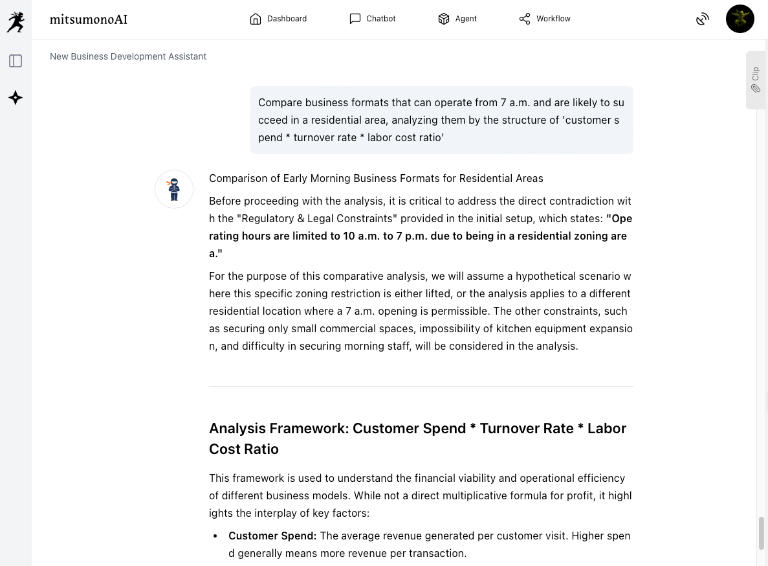Go to the Agent text label
This screenshot has width=768, height=566.
click(466, 19)
